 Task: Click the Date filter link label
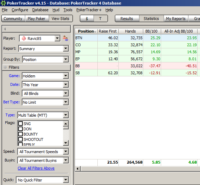15,84
